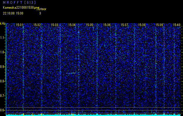
Task: Click the MROFFT [0.1.3] title text
Action: [19, 2]
